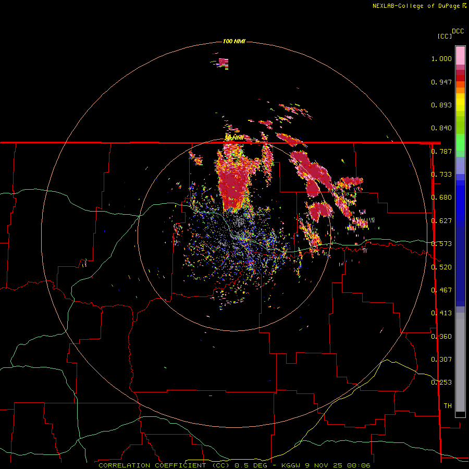Click the 0.787 scale value
This screenshot has width=469, height=469.
pyautogui.click(x=441, y=151)
